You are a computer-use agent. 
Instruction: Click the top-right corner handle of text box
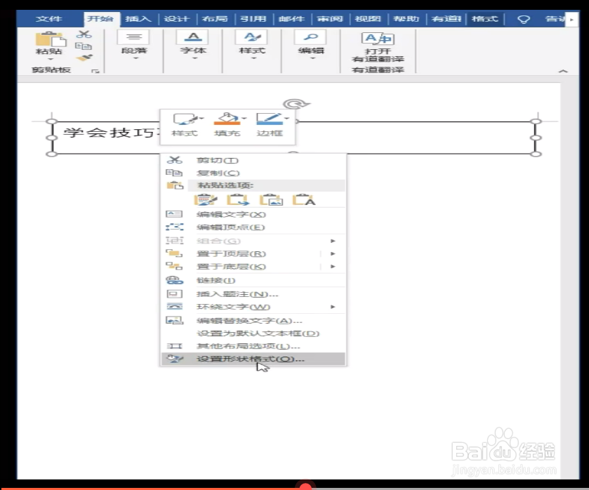[536, 121]
